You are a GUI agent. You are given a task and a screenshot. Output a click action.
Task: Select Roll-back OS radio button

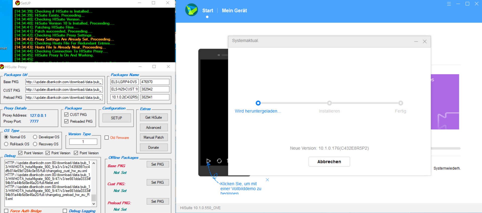click(x=6, y=144)
